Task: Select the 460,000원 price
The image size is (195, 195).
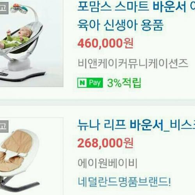Action: (x=105, y=43)
